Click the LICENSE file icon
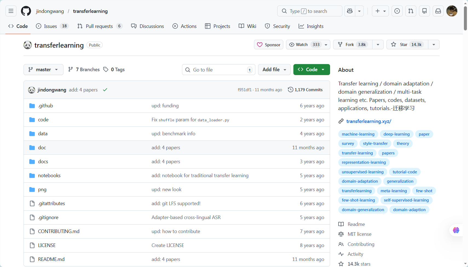This screenshot has height=267, width=468. pos(32,245)
